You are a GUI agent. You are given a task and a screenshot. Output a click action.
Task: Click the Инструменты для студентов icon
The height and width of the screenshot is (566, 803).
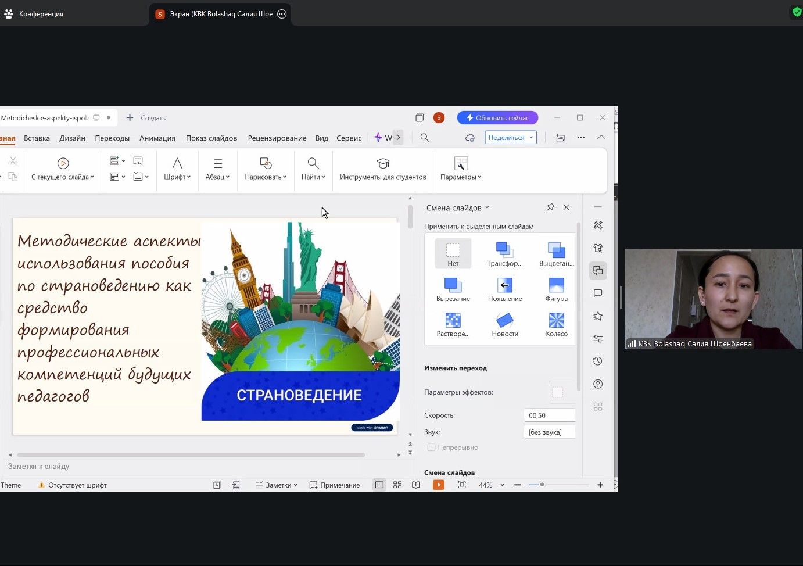point(383,163)
